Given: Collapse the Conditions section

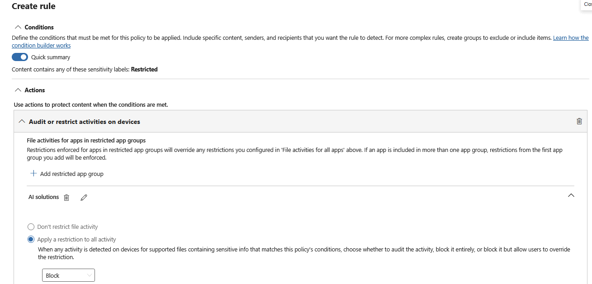Looking at the screenshot, I should point(18,27).
